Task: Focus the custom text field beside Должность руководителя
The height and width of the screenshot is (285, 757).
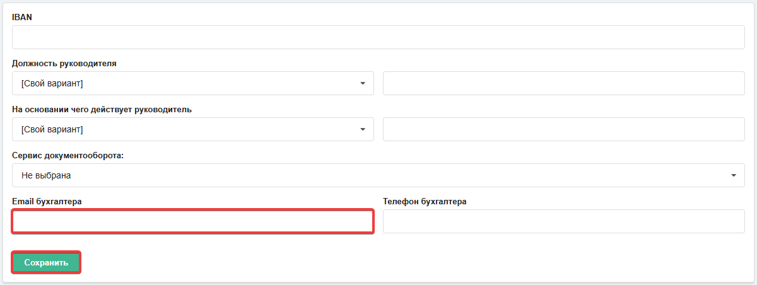Action: (564, 83)
